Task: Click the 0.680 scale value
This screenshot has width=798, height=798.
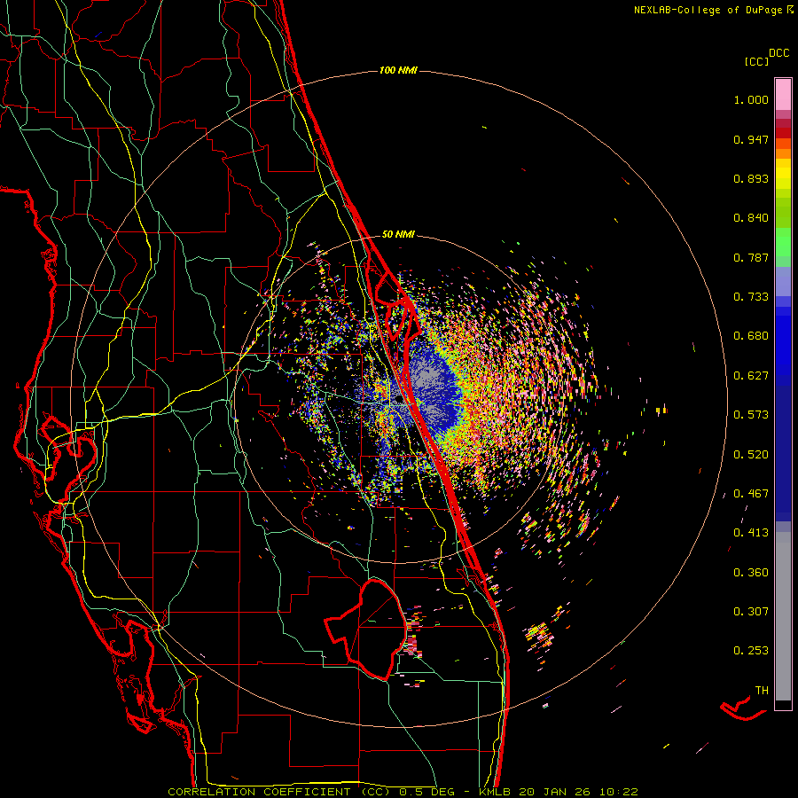Action: [751, 336]
